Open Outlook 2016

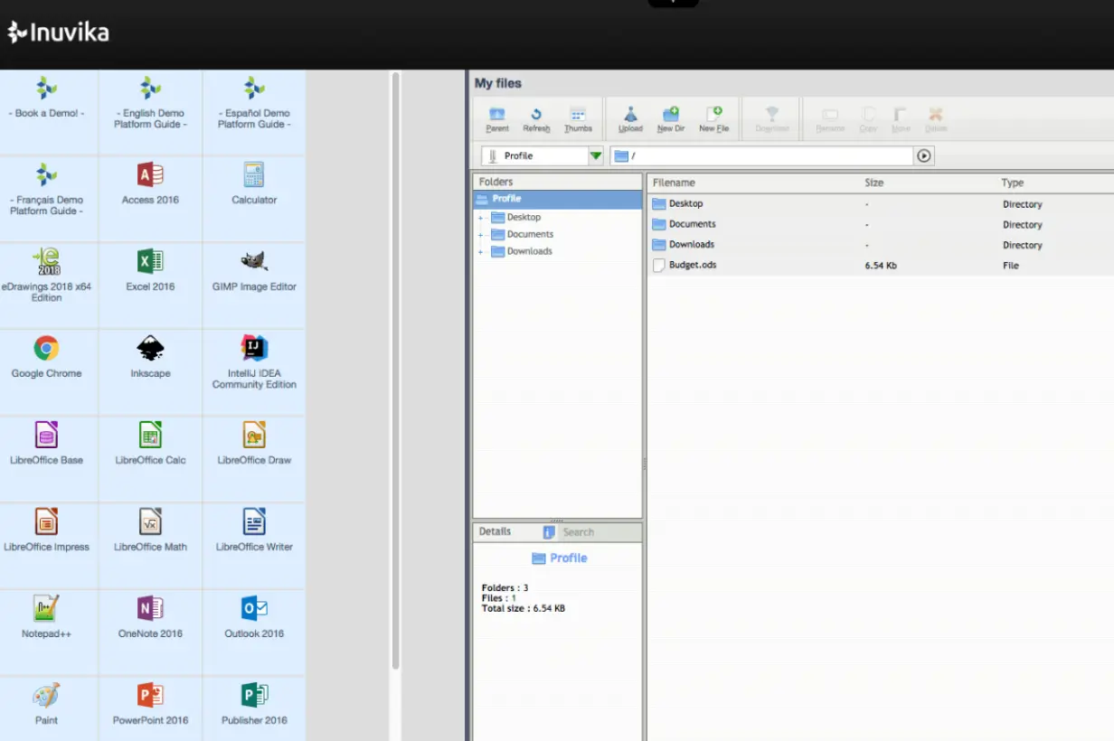pos(254,618)
